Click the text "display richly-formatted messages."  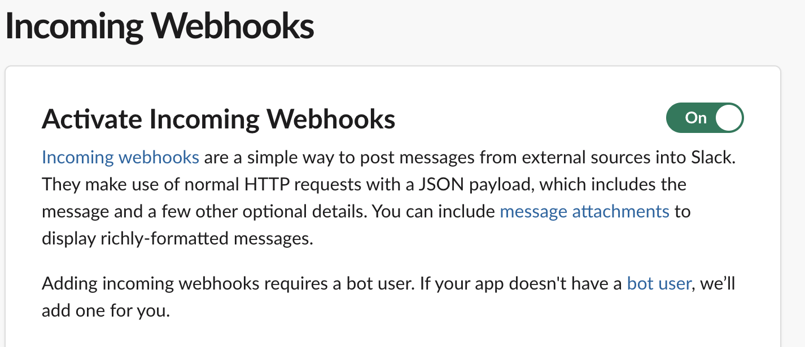(x=177, y=239)
